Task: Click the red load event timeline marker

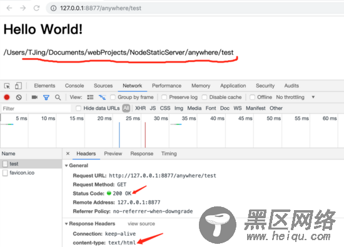Action: pyautogui.click(x=145, y=135)
